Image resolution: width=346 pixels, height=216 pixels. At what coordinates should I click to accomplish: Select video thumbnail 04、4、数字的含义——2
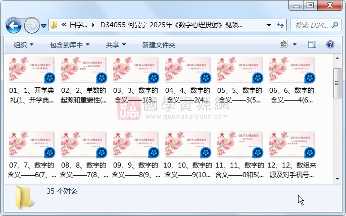tap(187, 70)
